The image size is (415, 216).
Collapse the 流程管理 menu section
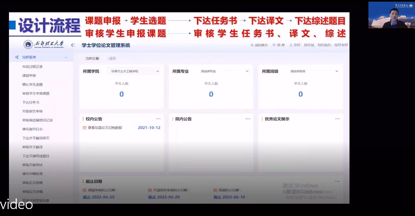pos(66,57)
